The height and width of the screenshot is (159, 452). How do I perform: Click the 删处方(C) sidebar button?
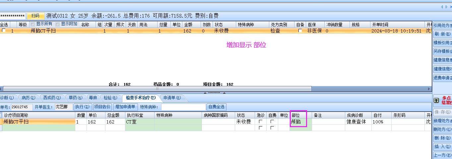[x=443, y=129]
